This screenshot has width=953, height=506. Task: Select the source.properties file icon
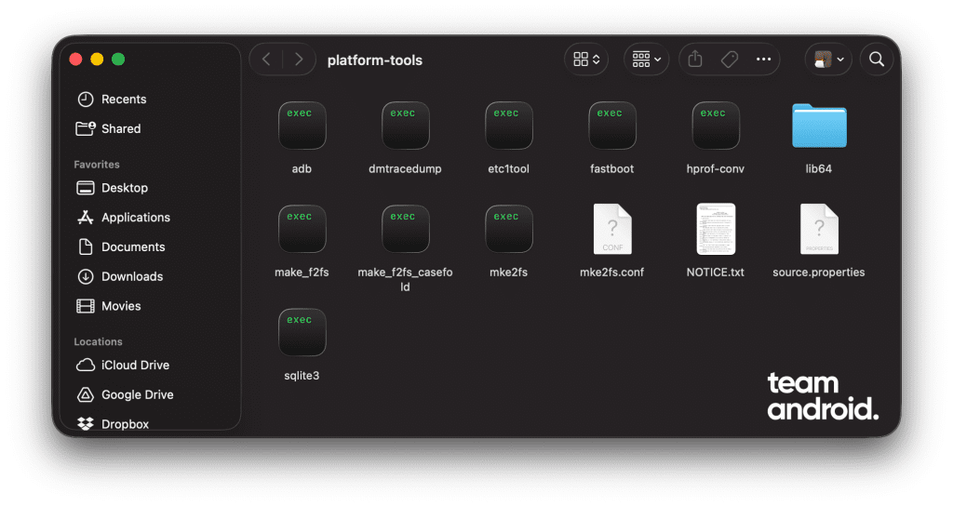coord(819,229)
